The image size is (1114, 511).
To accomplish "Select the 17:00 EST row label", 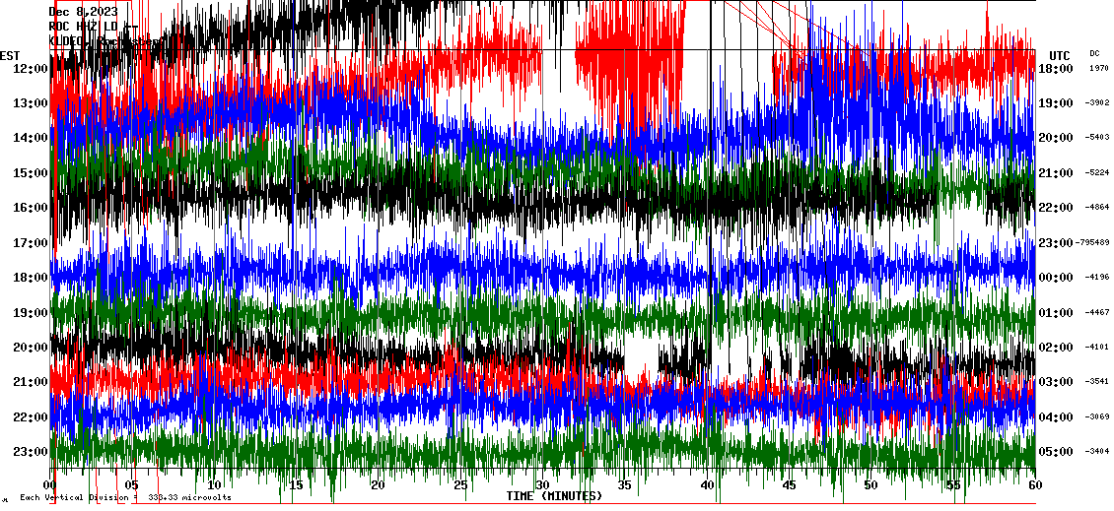I will [30, 243].
